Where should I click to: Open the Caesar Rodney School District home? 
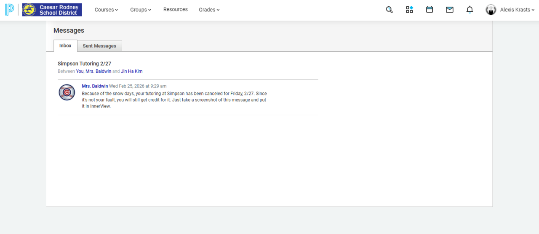pos(52,10)
